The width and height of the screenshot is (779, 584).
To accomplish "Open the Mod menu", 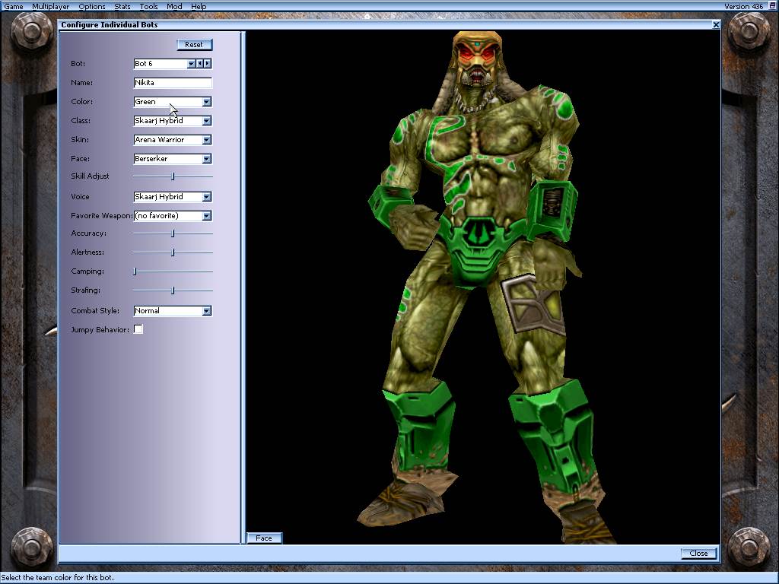I will (174, 6).
